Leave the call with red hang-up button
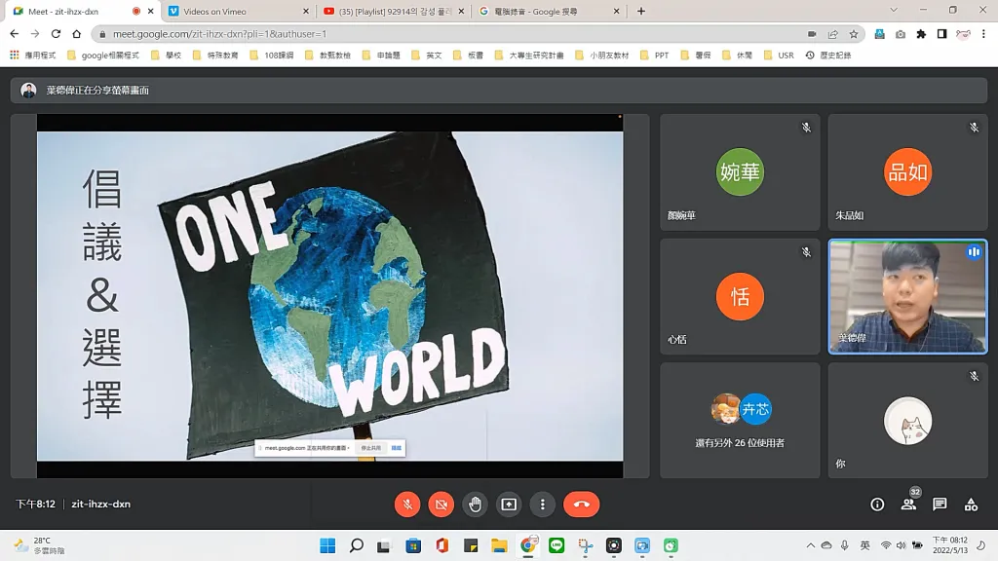 tap(581, 505)
